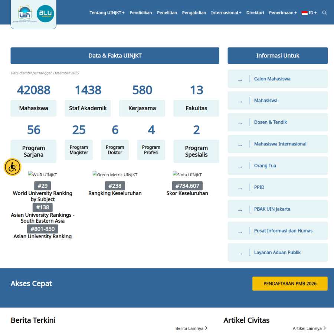Open the PPID link
334x334 pixels.
(x=259, y=187)
